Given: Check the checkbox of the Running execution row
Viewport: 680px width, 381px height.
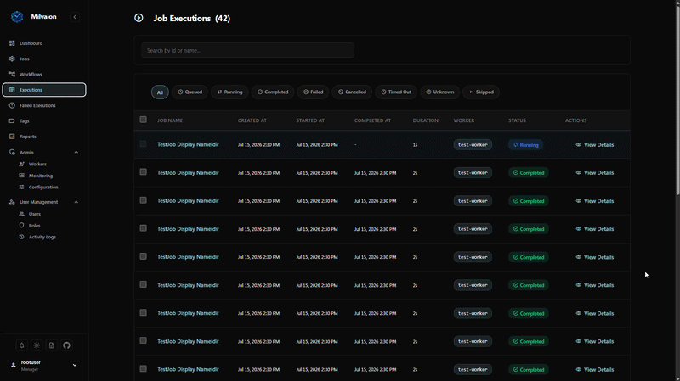Looking at the screenshot, I should 143,144.
